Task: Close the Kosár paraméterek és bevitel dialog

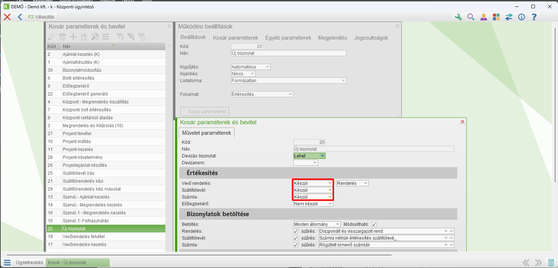Action: coord(462,122)
